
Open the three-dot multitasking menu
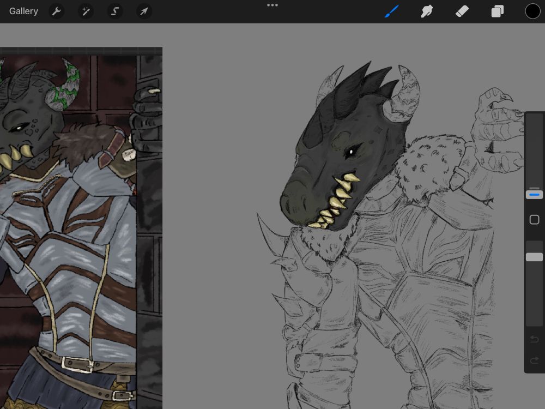[x=272, y=5]
